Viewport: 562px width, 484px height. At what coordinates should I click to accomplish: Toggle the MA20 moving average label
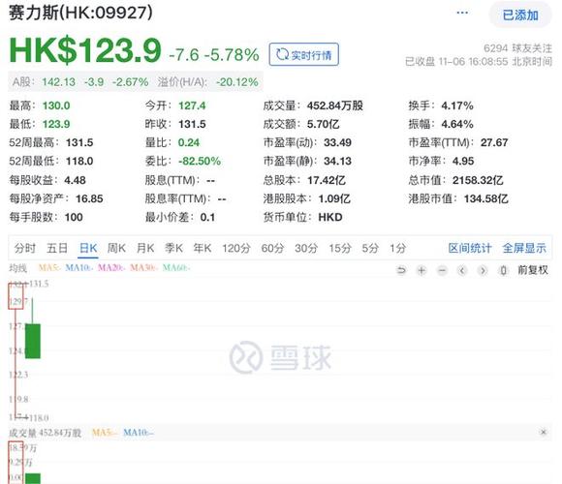[111, 268]
